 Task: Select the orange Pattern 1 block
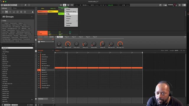coord(43,11)
